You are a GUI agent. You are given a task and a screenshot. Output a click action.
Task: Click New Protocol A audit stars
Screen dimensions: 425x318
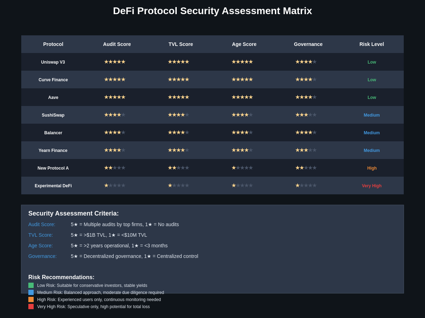click(115, 168)
